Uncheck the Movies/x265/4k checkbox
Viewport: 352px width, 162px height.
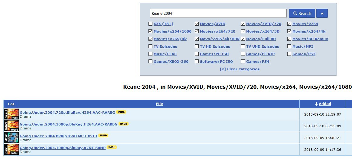[x=150, y=39]
